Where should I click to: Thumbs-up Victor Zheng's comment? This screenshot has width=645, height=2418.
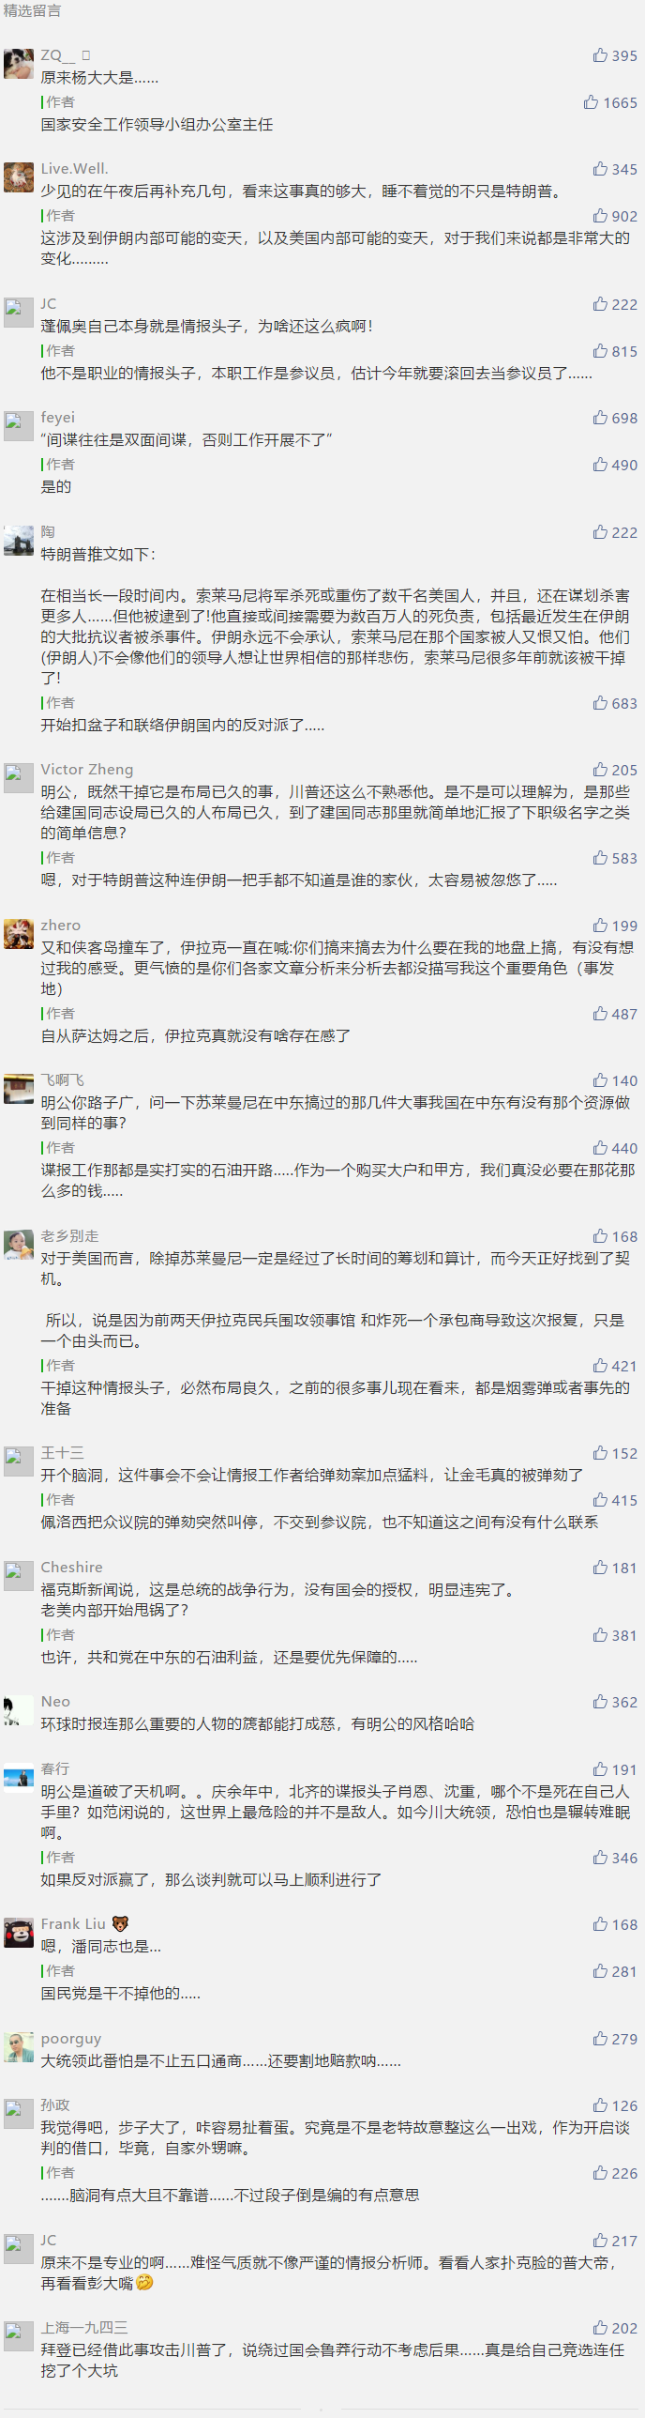[614, 770]
